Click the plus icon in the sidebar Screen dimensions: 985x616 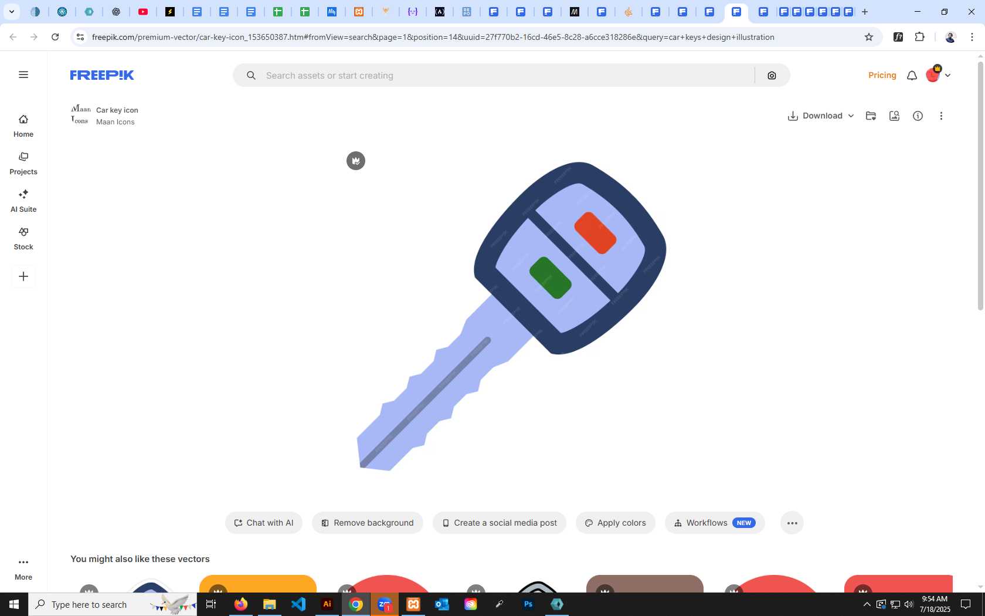coord(23,276)
